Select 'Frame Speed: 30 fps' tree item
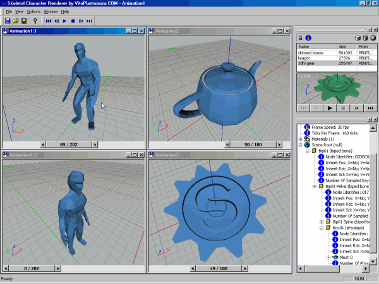The height and width of the screenshot is (284, 379). click(330, 127)
